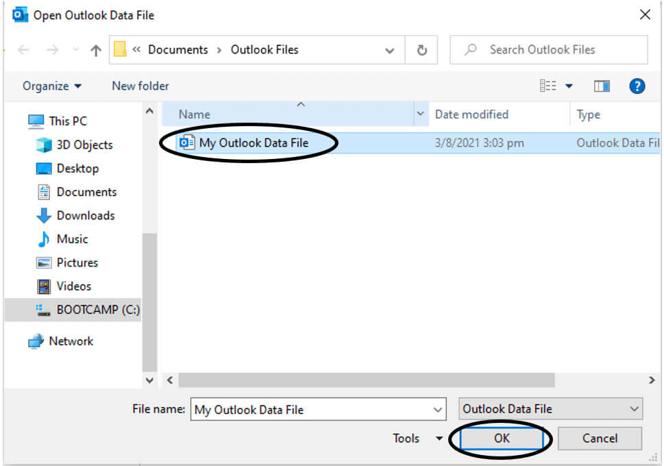Screen dimensions: 664x466
Task: Open the Help button
Action: [637, 86]
